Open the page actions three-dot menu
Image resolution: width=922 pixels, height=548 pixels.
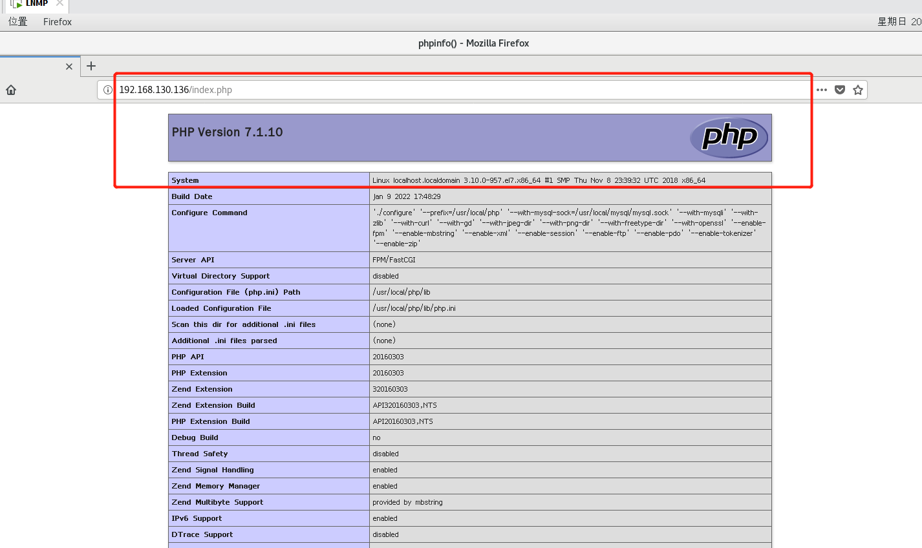tap(822, 90)
